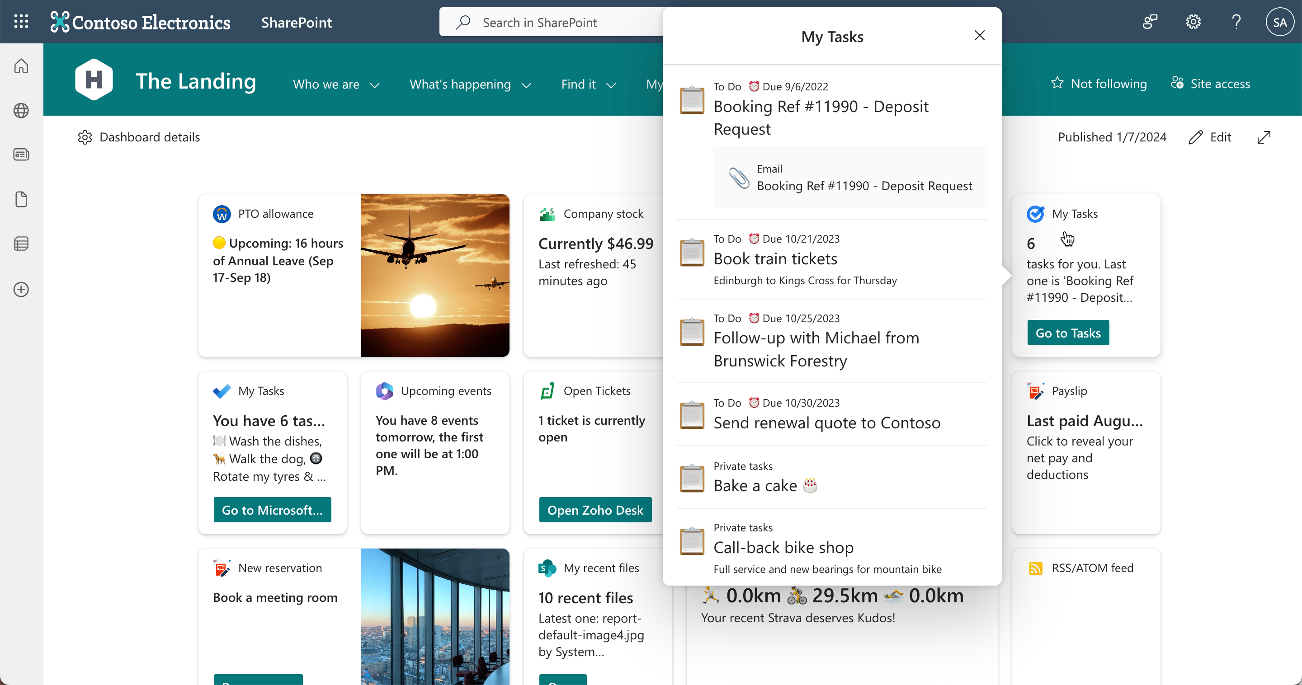The image size is (1302, 685).
Task: Click the Book train tickets clipboard icon
Action: click(692, 252)
